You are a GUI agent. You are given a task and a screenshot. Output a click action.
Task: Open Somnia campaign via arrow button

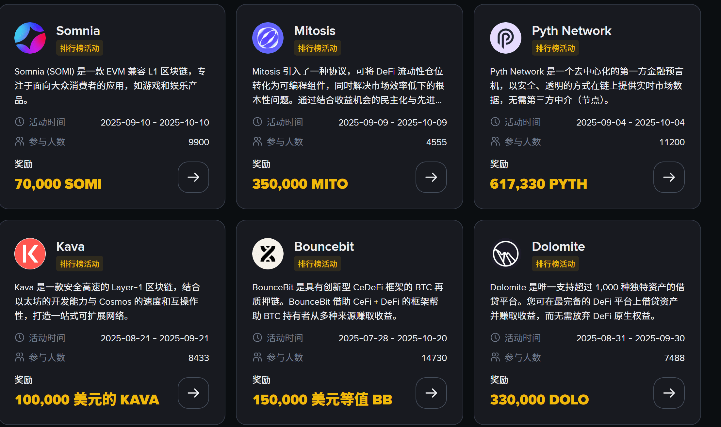(193, 177)
